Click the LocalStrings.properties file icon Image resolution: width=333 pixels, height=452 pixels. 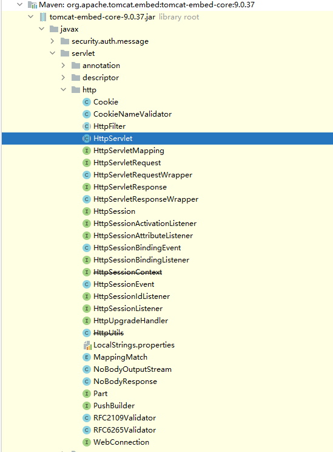[87, 345]
